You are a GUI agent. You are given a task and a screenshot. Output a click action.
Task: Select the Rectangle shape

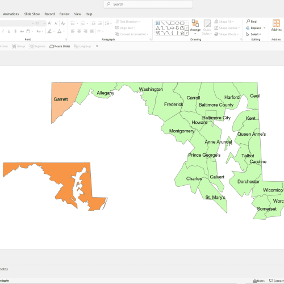click(x=172, y=23)
